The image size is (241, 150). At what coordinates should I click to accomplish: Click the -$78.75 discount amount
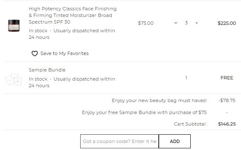[x=227, y=100]
